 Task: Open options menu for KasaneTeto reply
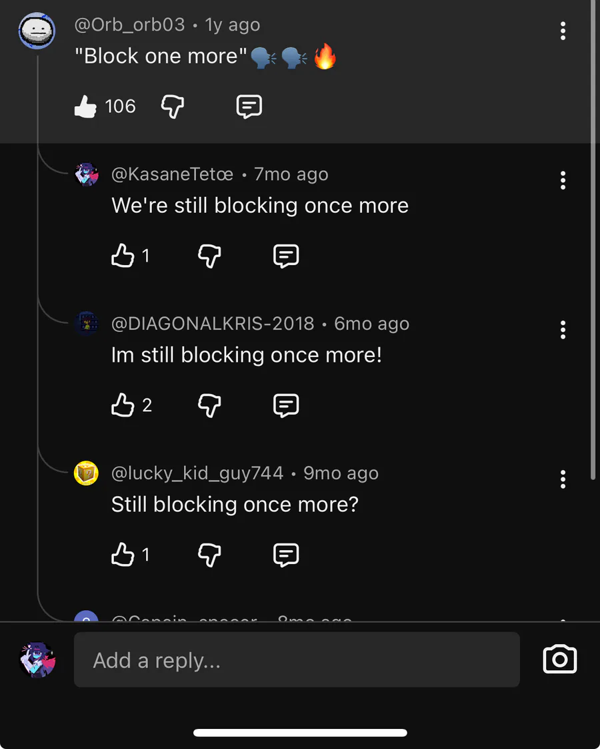tap(563, 180)
